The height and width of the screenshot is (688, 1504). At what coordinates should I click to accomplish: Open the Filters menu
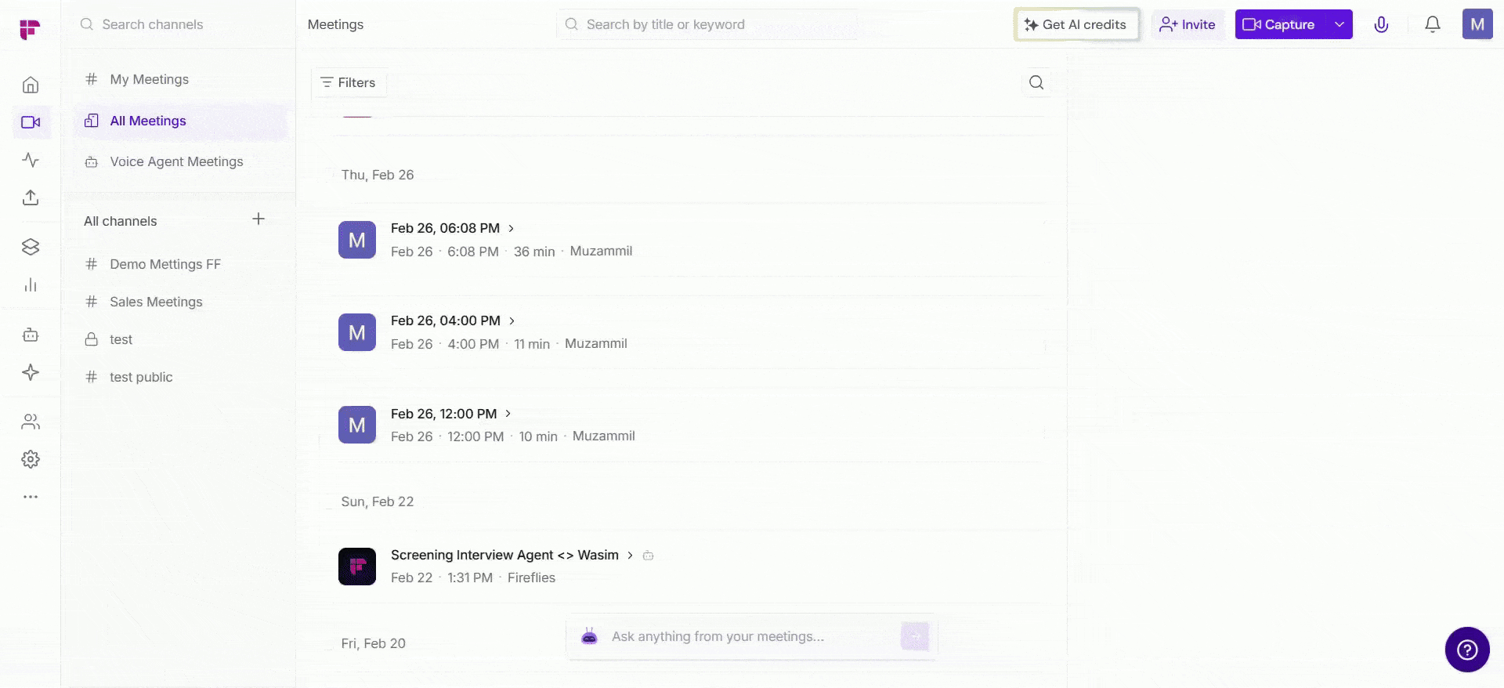349,82
